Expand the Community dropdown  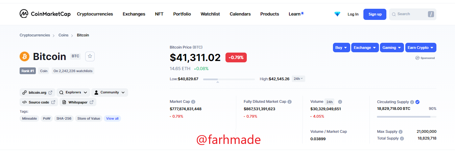(x=110, y=92)
